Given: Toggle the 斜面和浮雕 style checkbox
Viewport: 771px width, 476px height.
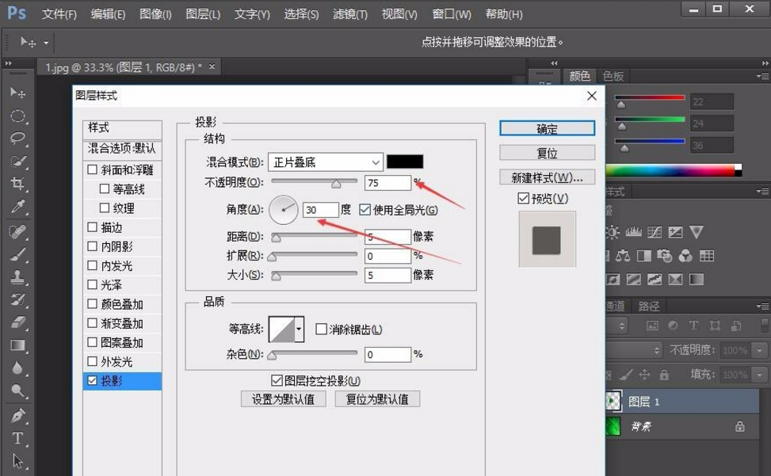Looking at the screenshot, I should (x=92, y=169).
